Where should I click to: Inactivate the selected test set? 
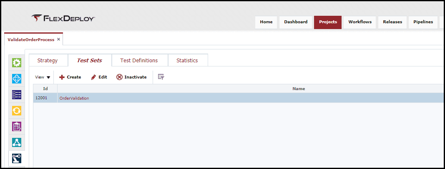(132, 77)
